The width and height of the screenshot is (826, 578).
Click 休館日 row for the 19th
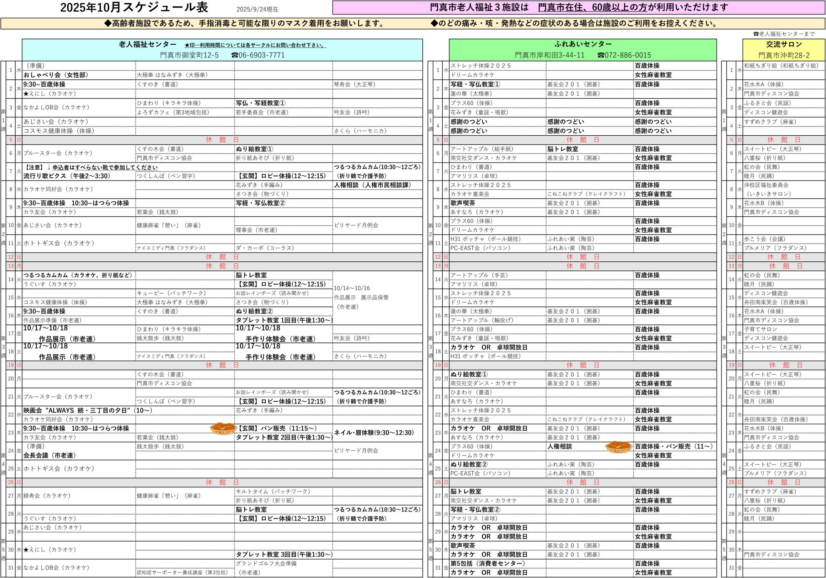(222, 365)
